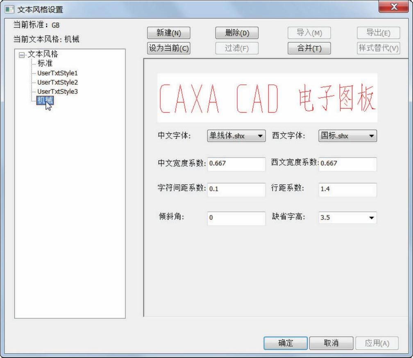
Task: Click the 西文宽度系数 input field
Action: click(x=348, y=164)
